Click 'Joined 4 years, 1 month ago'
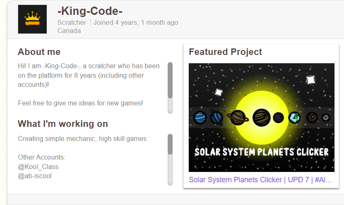 [x=136, y=22]
